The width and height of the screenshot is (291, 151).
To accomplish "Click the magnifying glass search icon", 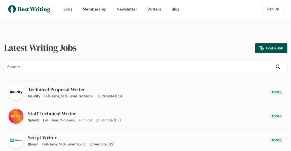I will [278, 67].
